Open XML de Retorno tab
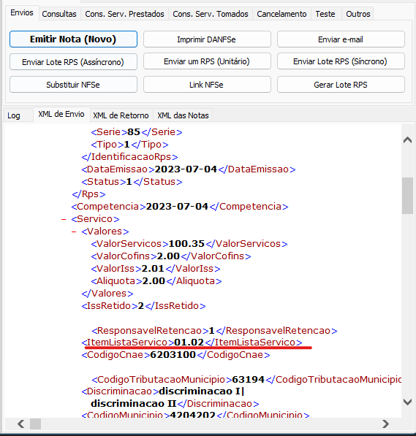The height and width of the screenshot is (436, 416). tap(121, 115)
